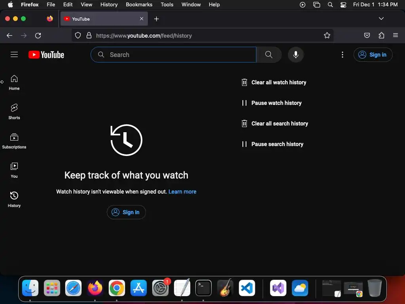View site info via padlock icon

(89, 35)
